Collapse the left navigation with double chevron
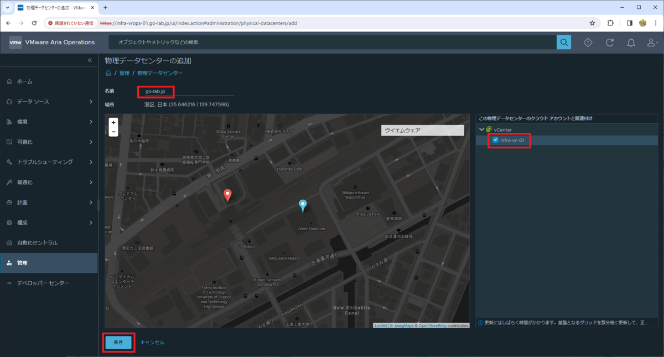 [x=90, y=60]
